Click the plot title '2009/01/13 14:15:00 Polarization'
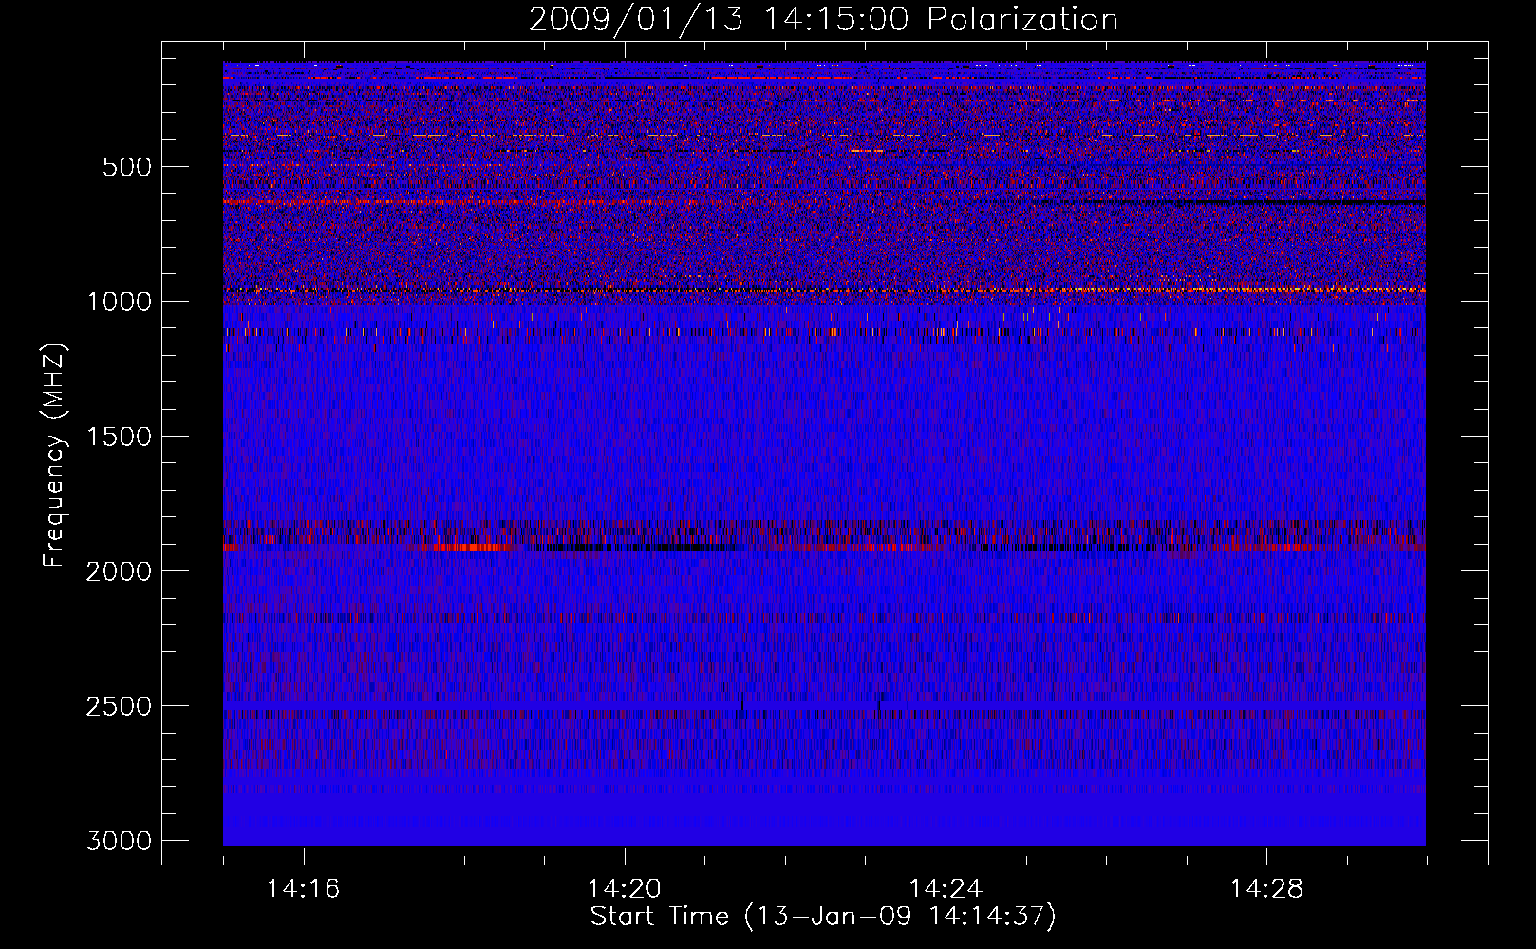 [x=823, y=19]
